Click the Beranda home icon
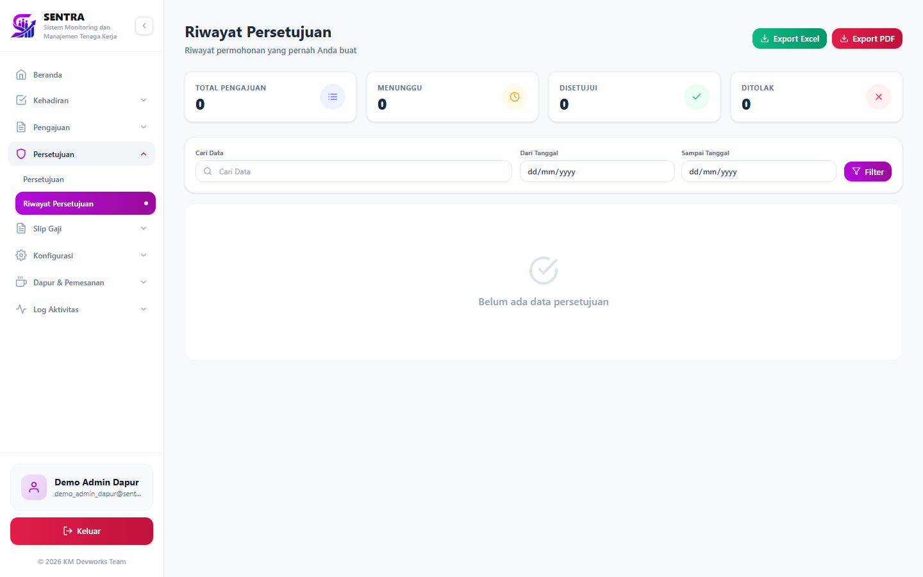 point(21,74)
